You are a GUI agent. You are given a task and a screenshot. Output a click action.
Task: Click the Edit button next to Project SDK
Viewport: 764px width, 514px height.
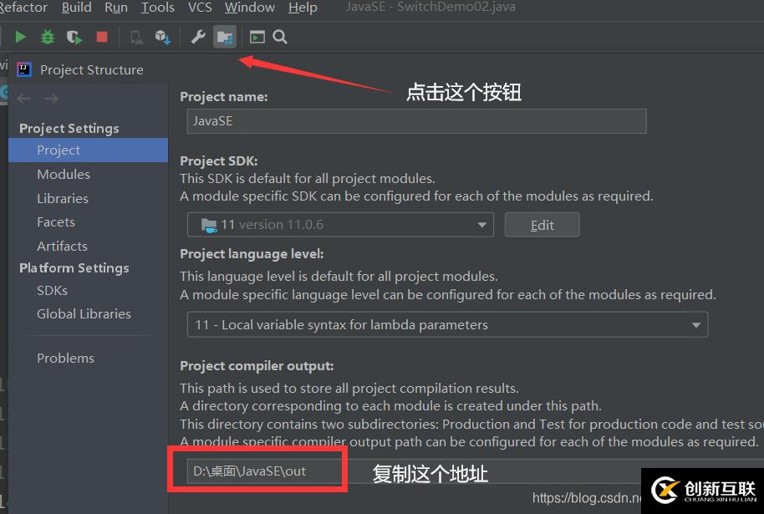pos(542,224)
